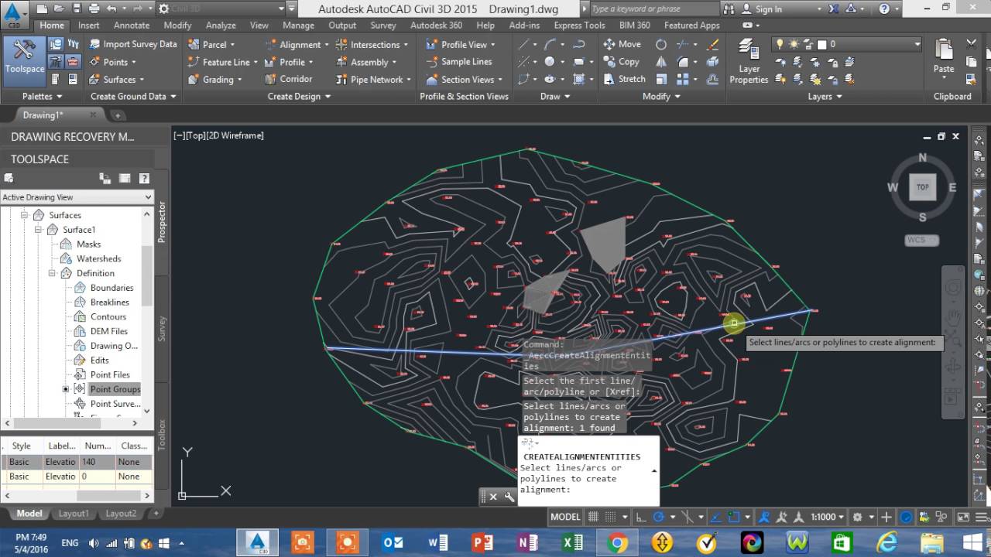Expand the Create Design panel title
This screenshot has height=557, width=991.
tap(299, 96)
